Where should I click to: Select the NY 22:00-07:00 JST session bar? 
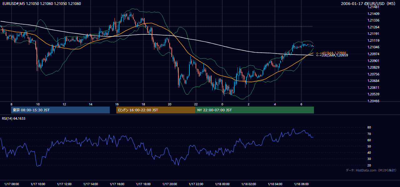coord(254,110)
